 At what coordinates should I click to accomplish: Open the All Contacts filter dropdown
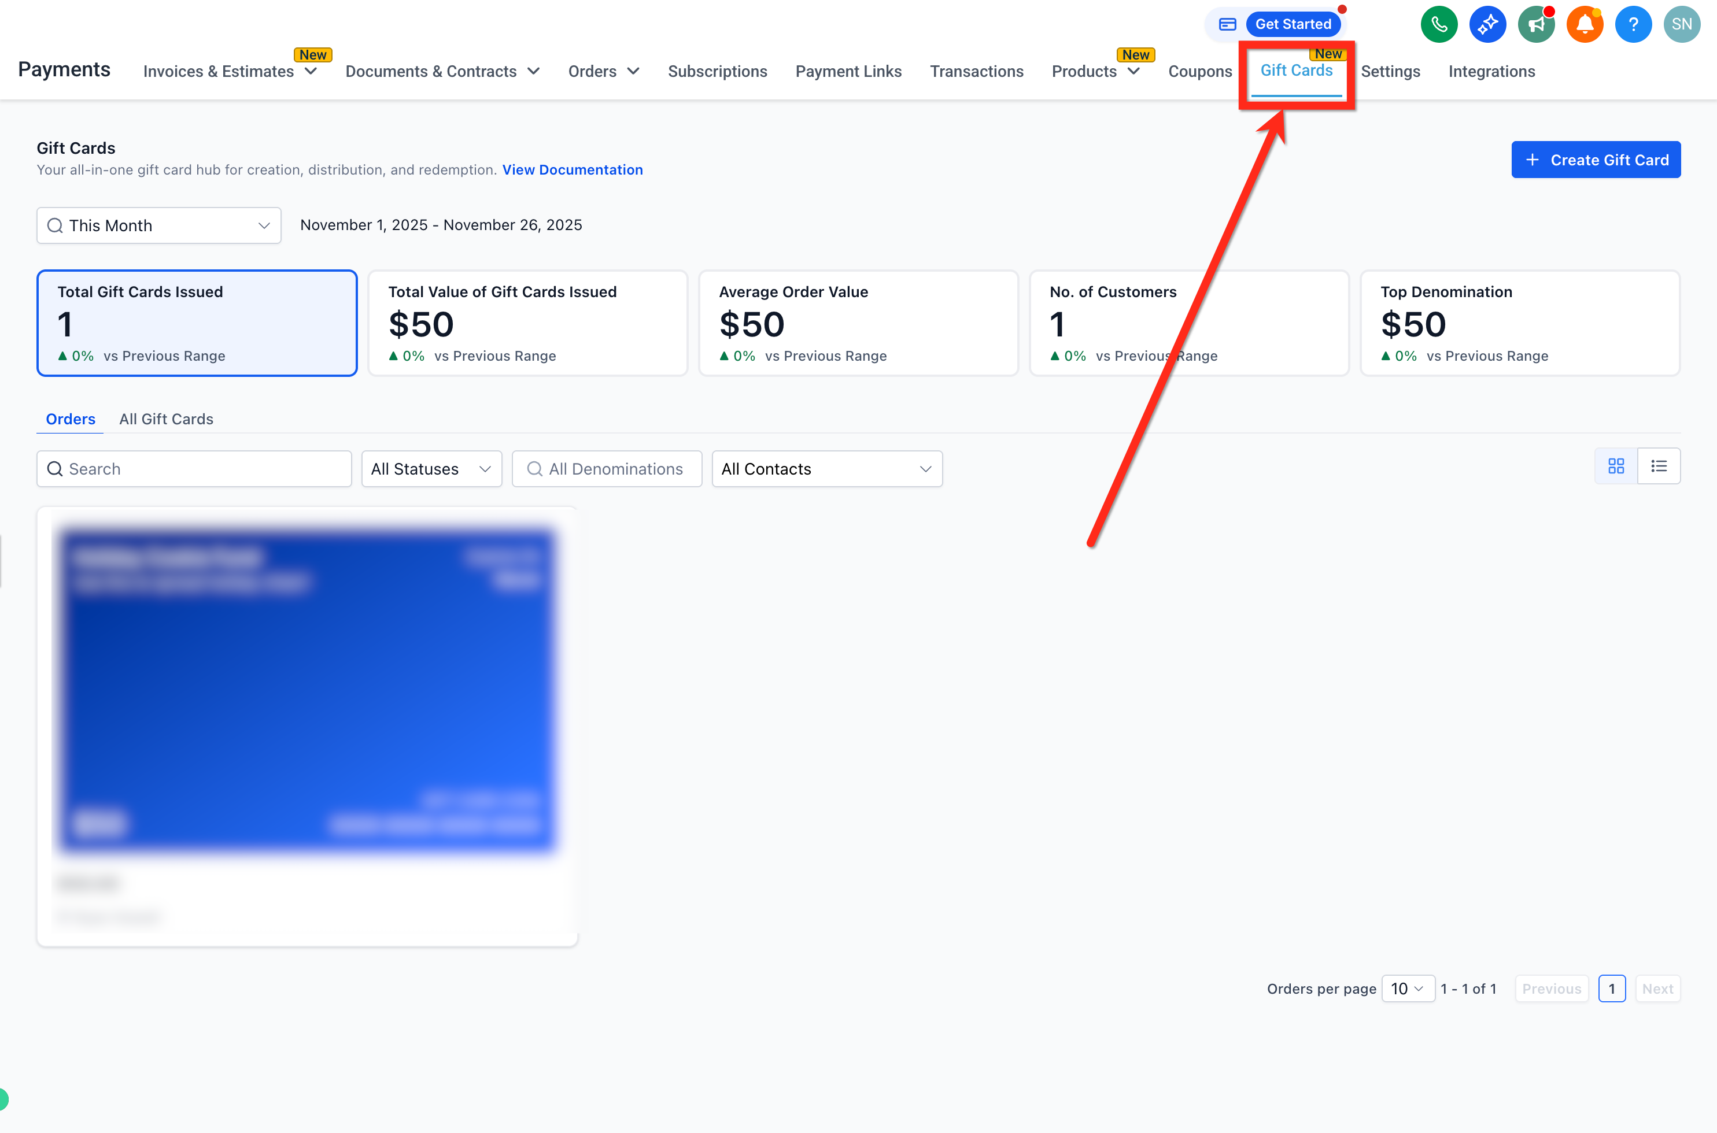coord(827,469)
